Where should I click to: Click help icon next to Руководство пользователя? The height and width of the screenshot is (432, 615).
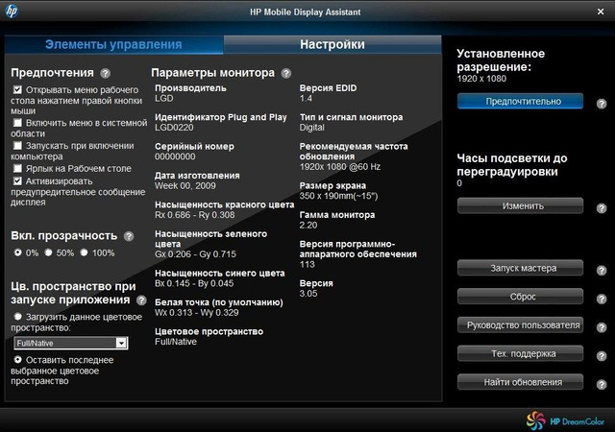pos(602,327)
